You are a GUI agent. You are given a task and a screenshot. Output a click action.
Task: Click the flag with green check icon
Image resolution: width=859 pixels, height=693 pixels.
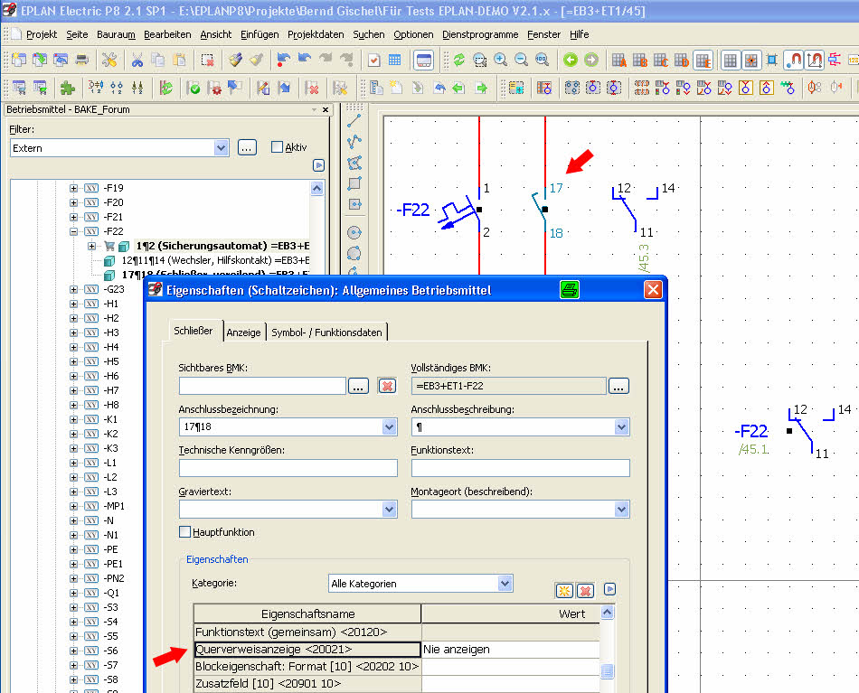point(194,88)
